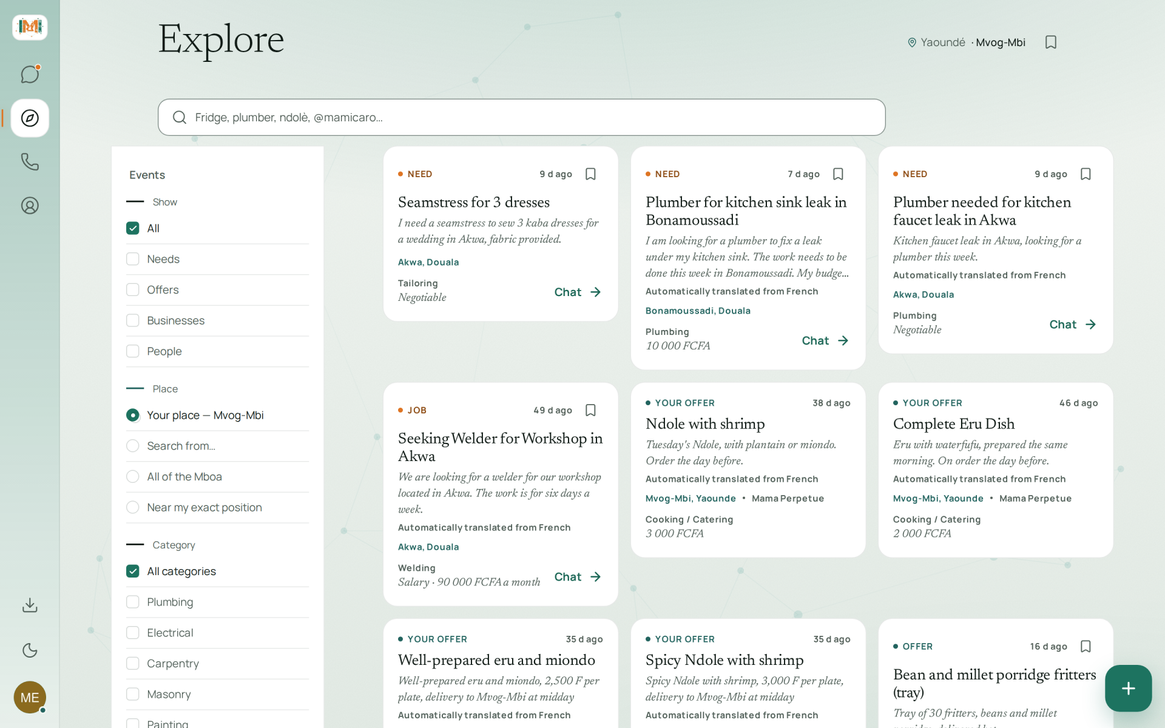Open the Spicy Ndole with shrimp offer

[x=724, y=659]
